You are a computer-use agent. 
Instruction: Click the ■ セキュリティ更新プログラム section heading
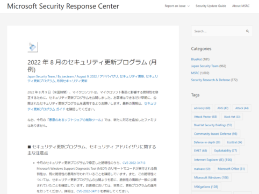(92, 150)
